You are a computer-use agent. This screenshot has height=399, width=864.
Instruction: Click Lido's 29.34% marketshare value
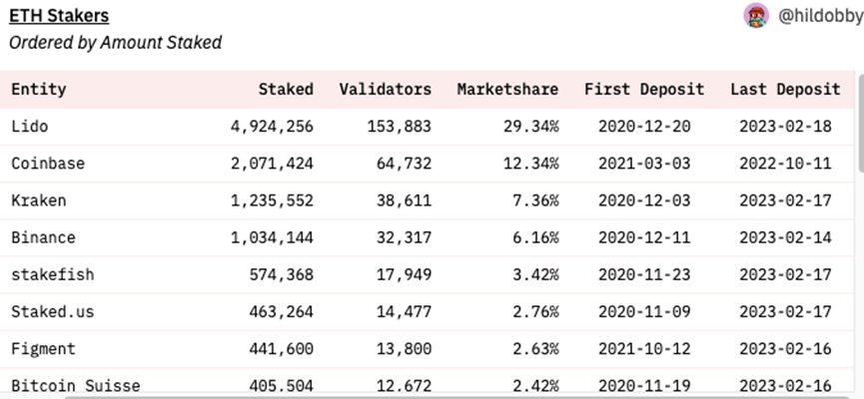pos(530,127)
